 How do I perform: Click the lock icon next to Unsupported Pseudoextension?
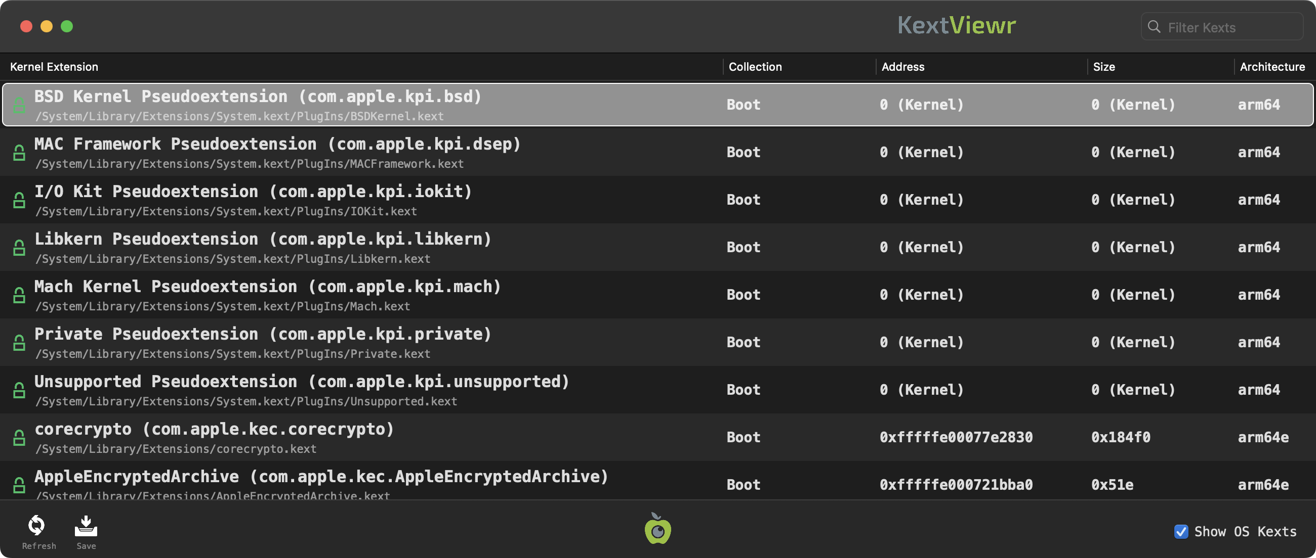[x=19, y=390]
